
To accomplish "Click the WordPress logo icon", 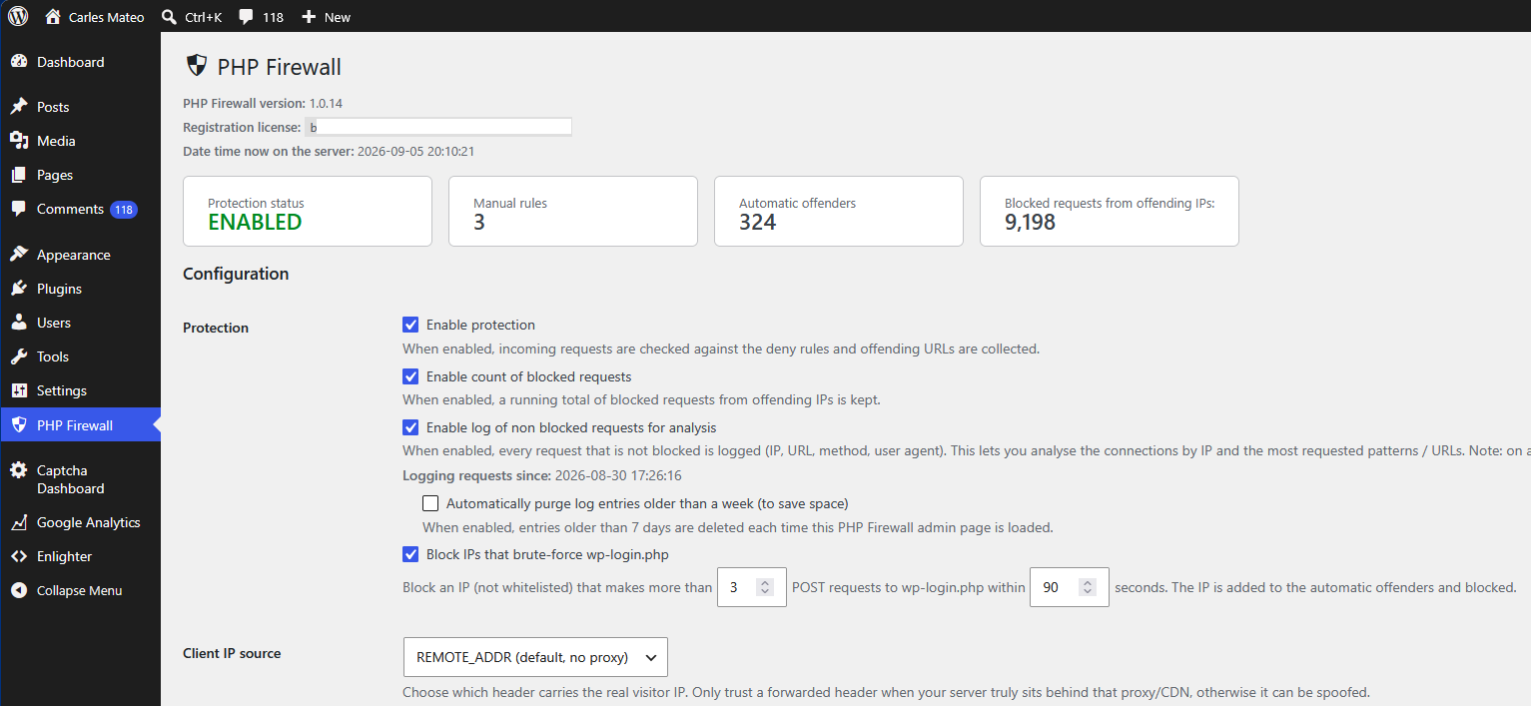I will pos(18,16).
